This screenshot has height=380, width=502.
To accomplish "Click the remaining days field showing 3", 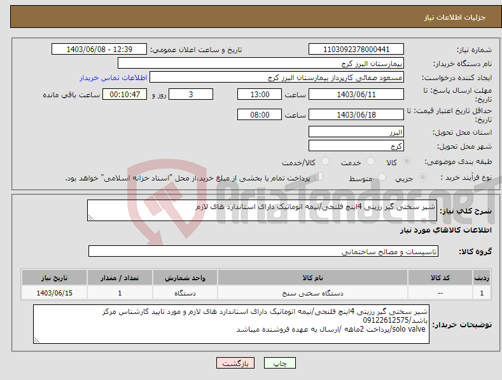I will [191, 94].
